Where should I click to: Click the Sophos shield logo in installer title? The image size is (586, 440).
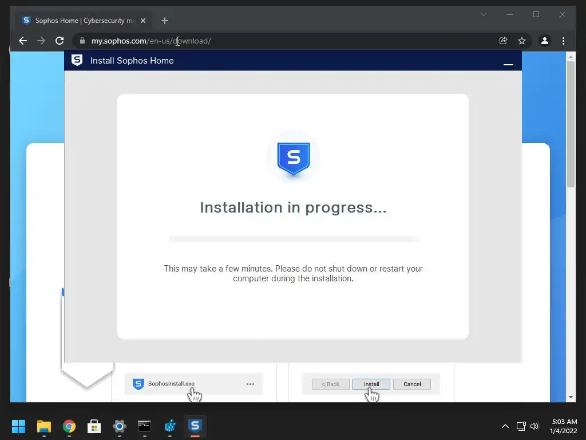(x=77, y=60)
